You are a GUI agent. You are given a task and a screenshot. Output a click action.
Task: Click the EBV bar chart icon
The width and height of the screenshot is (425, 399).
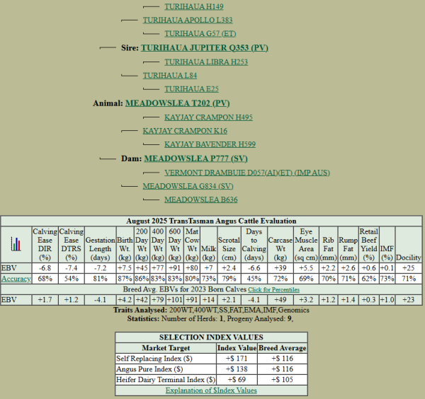point(16,244)
